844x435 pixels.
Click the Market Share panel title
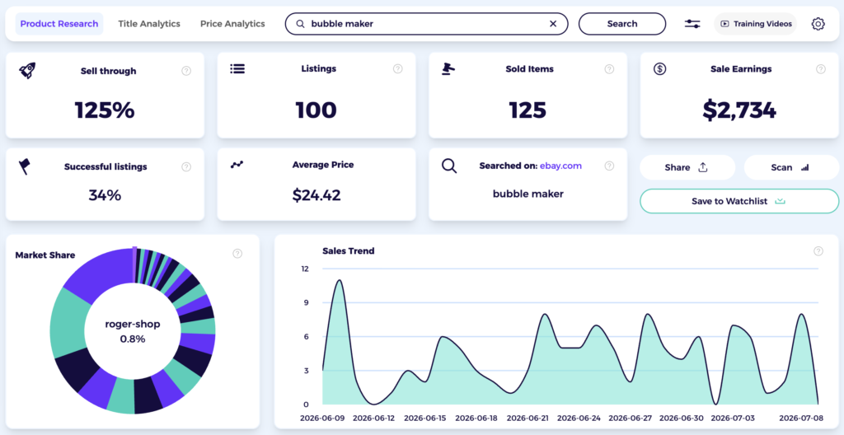tap(45, 255)
